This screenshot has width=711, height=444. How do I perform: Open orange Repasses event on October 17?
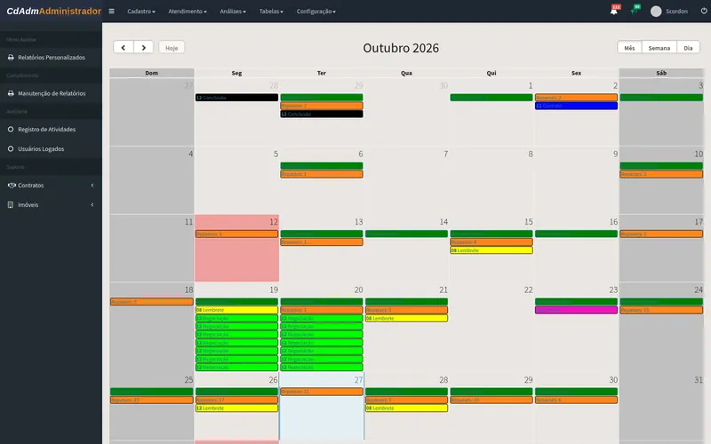[661, 234]
